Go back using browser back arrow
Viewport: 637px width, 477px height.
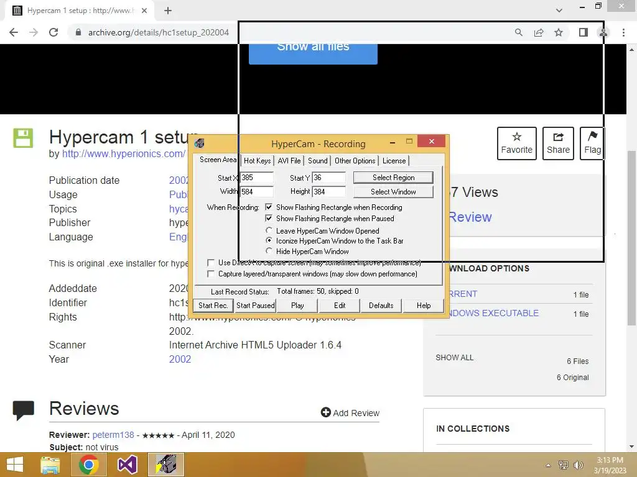coord(14,32)
